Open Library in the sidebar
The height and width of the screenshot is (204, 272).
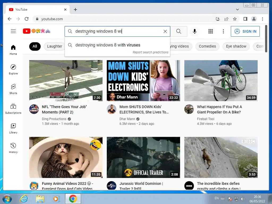(13, 128)
